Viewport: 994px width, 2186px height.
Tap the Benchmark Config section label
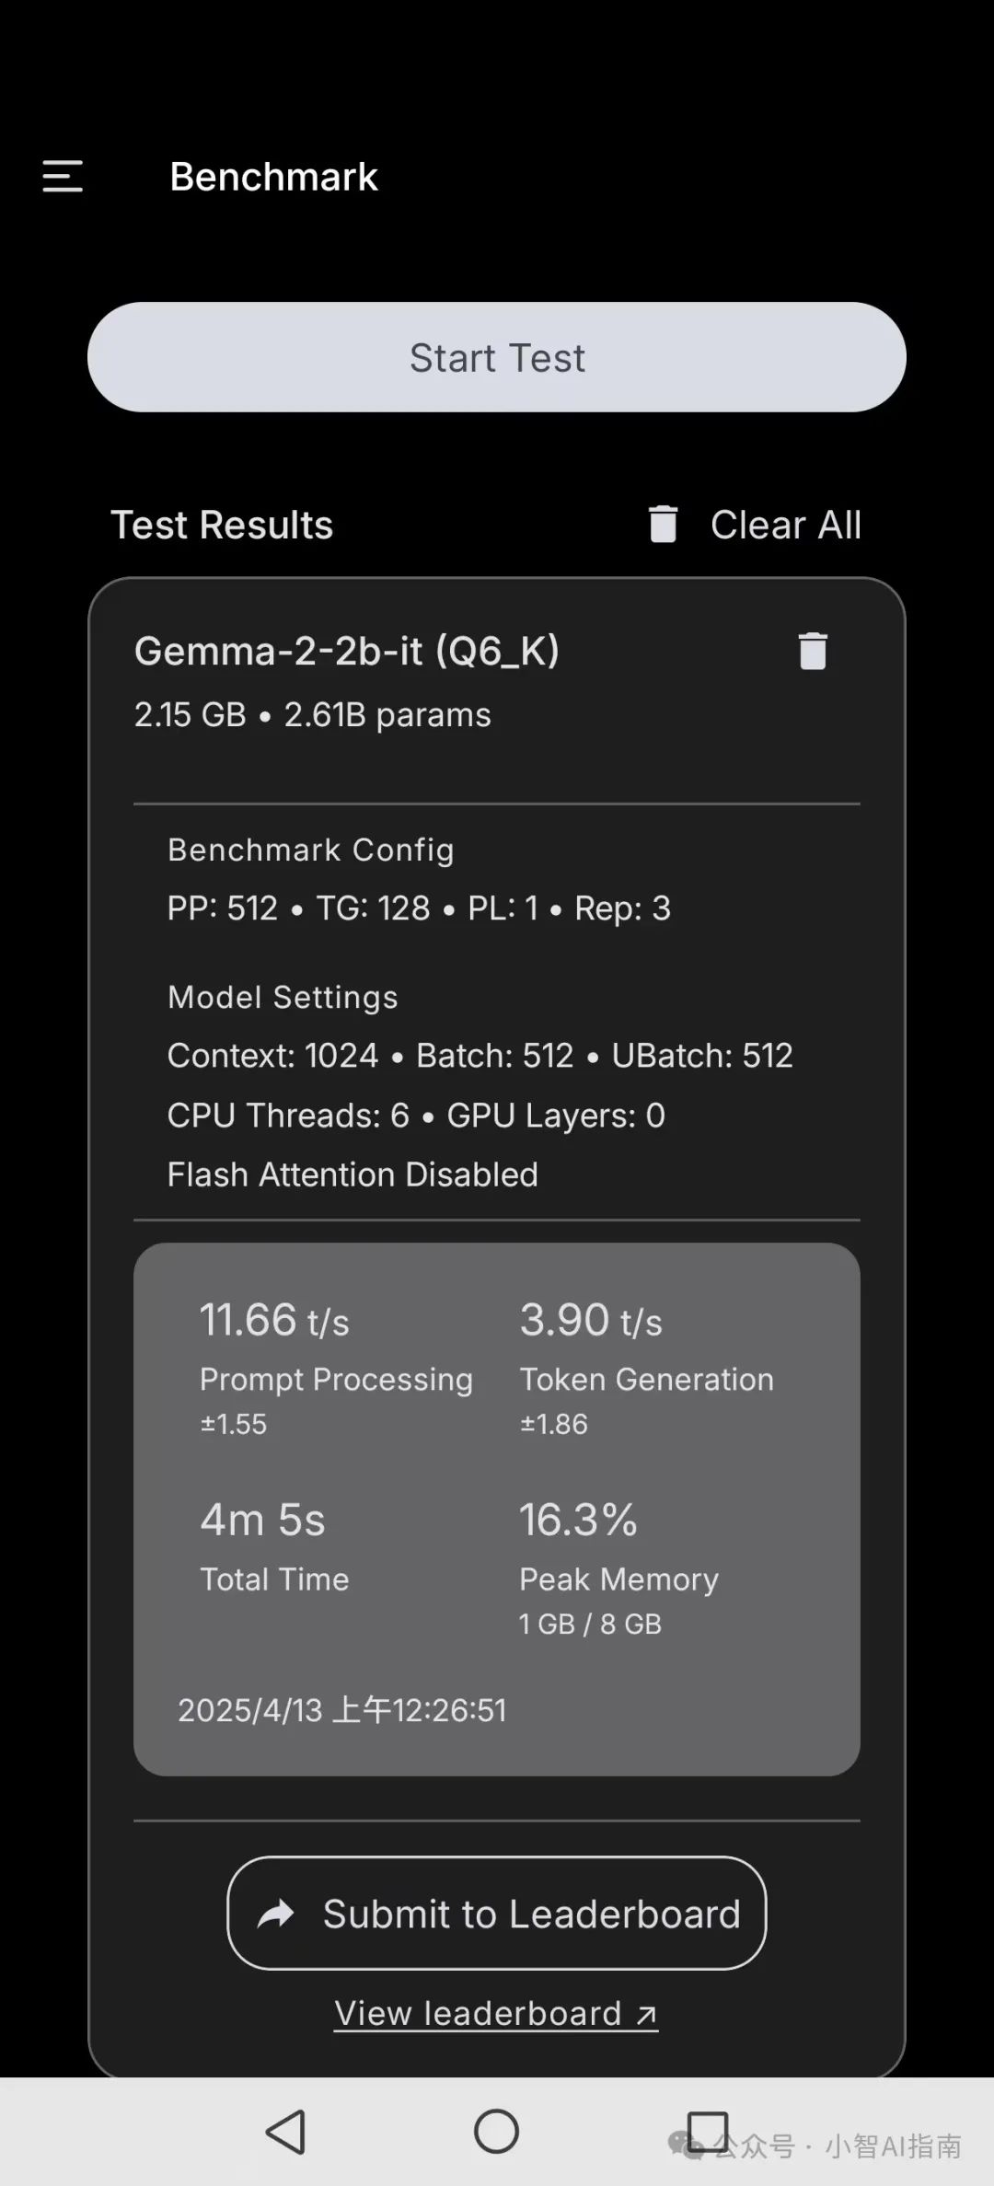(x=310, y=850)
